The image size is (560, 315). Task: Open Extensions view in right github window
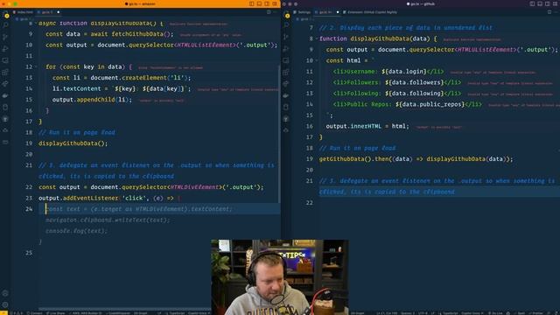click(286, 72)
